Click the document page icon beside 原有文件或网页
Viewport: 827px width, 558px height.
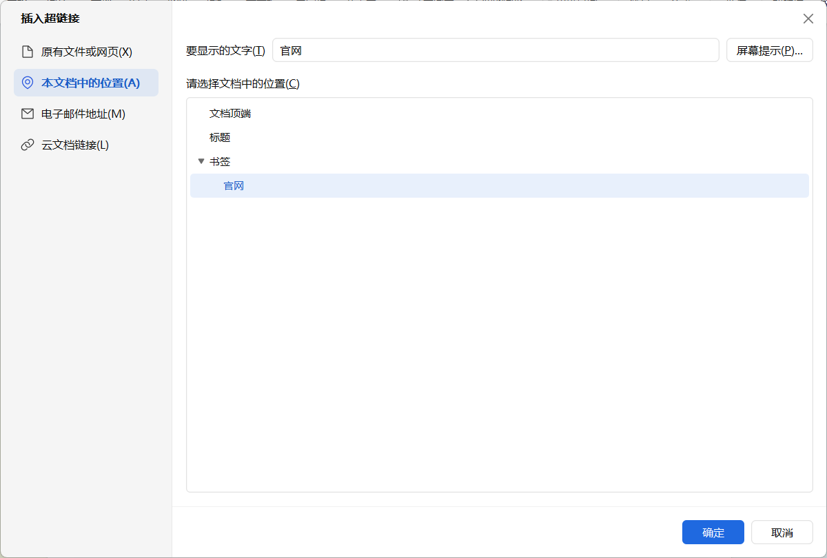click(x=26, y=52)
